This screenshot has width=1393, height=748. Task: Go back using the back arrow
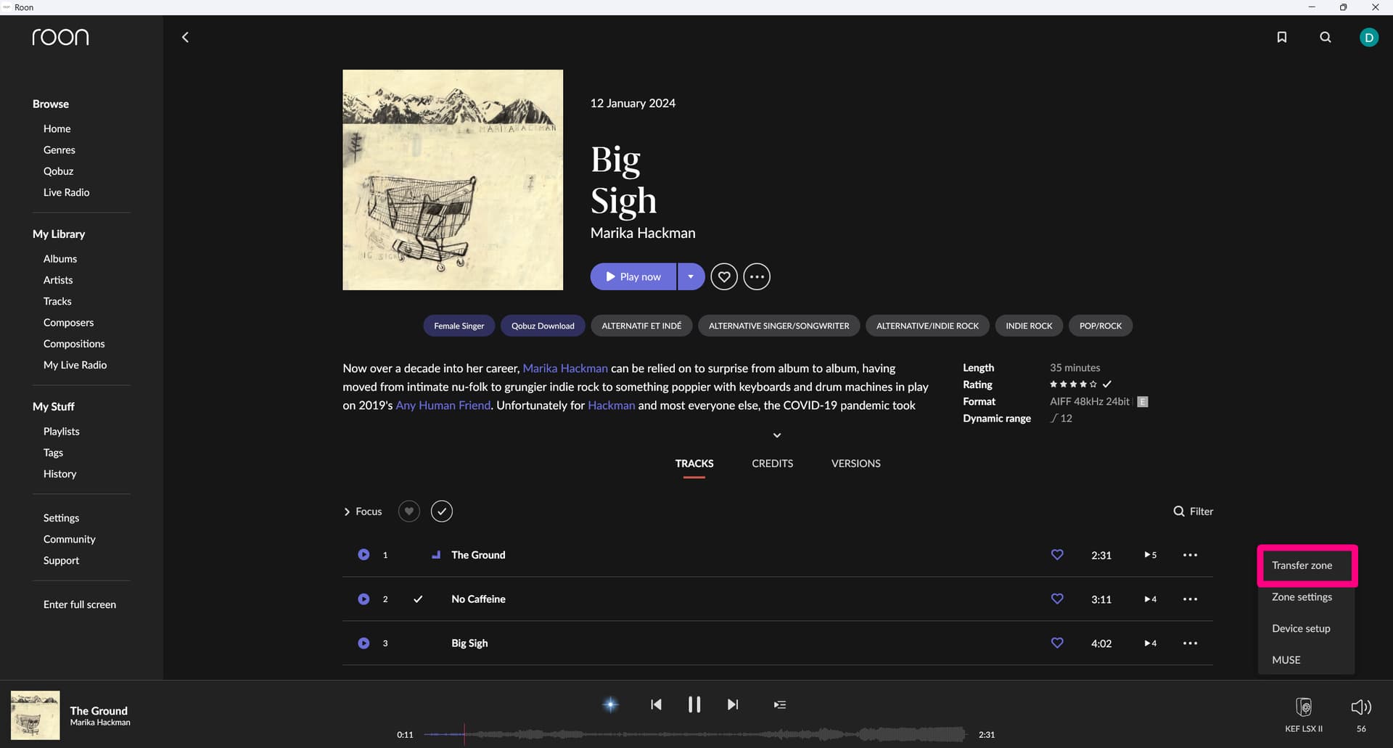(185, 37)
